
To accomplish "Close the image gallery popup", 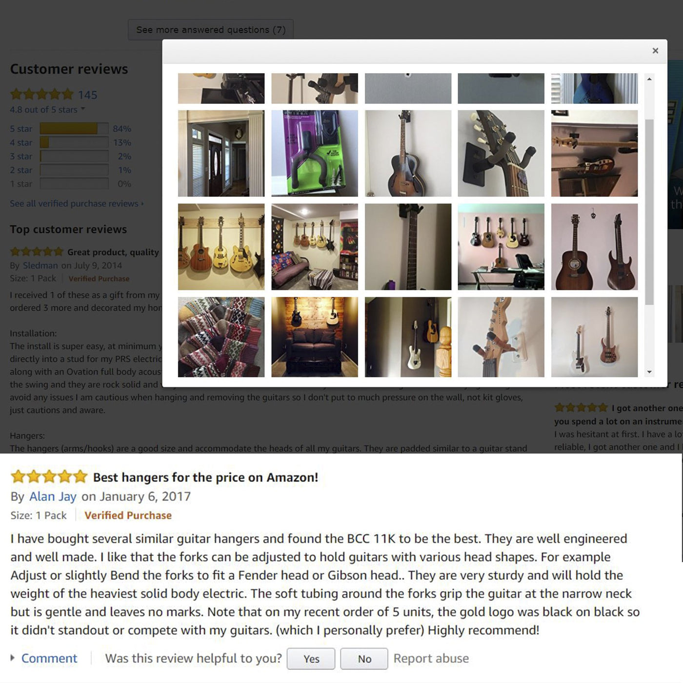I will (x=655, y=51).
